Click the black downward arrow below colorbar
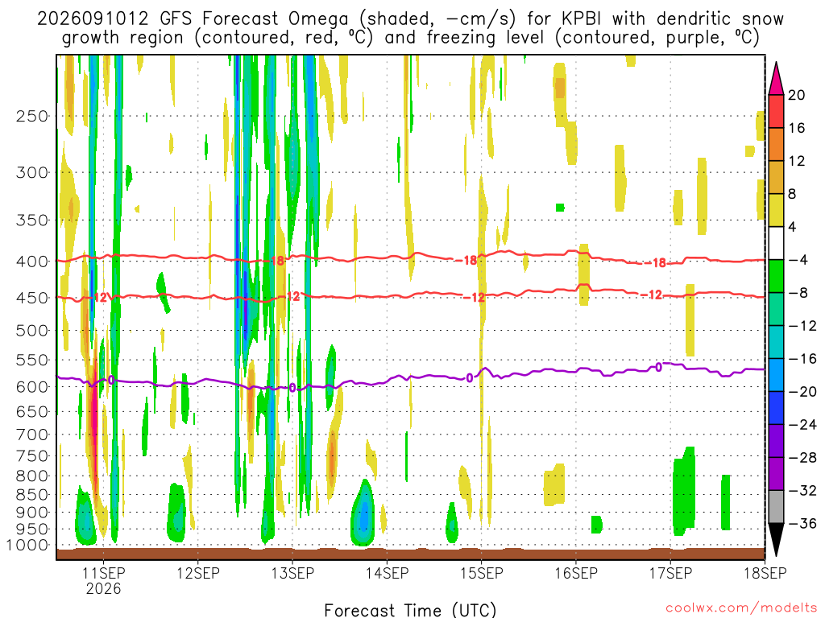 click(x=776, y=540)
